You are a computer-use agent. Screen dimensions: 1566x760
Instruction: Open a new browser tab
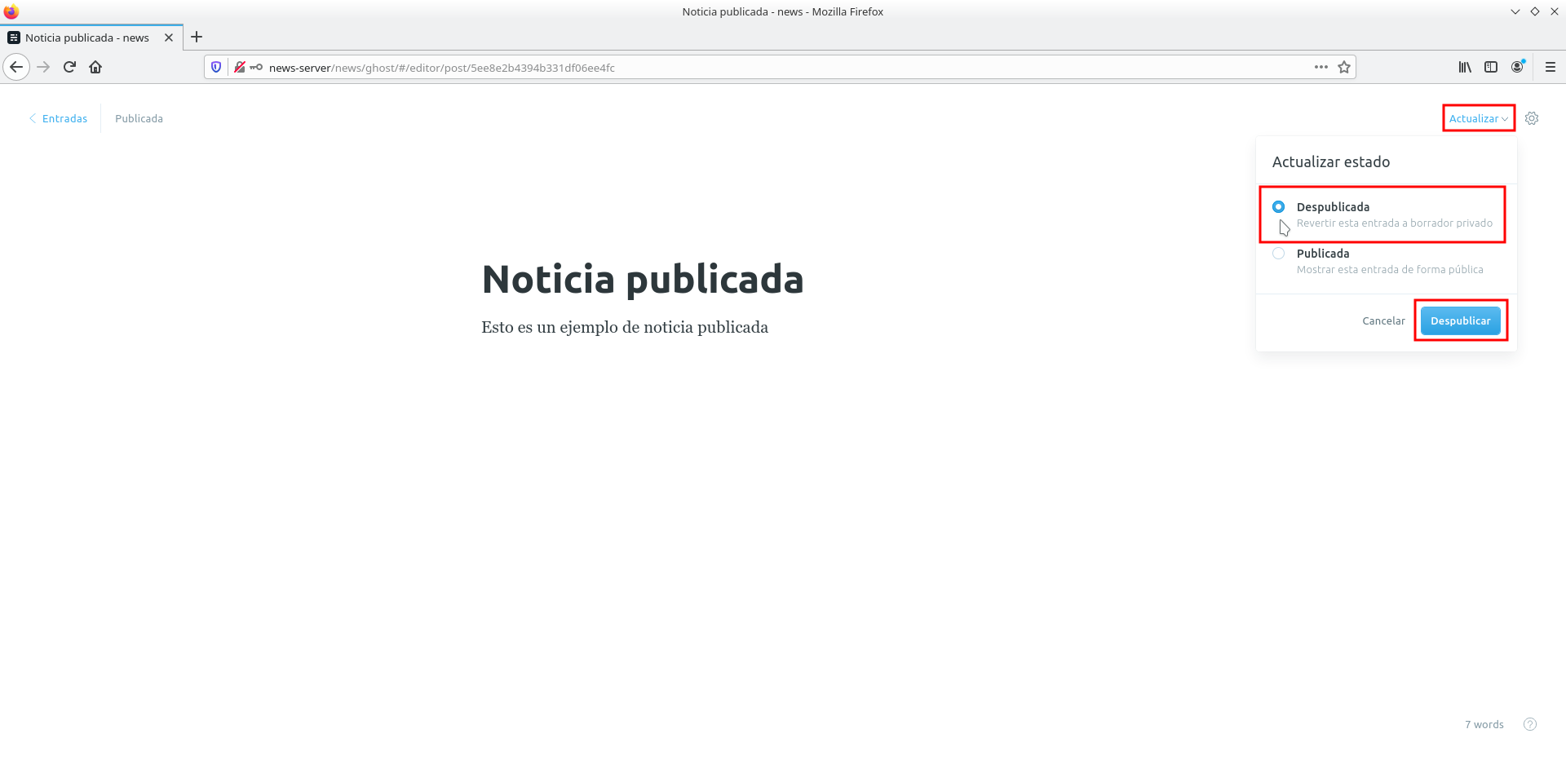[197, 38]
